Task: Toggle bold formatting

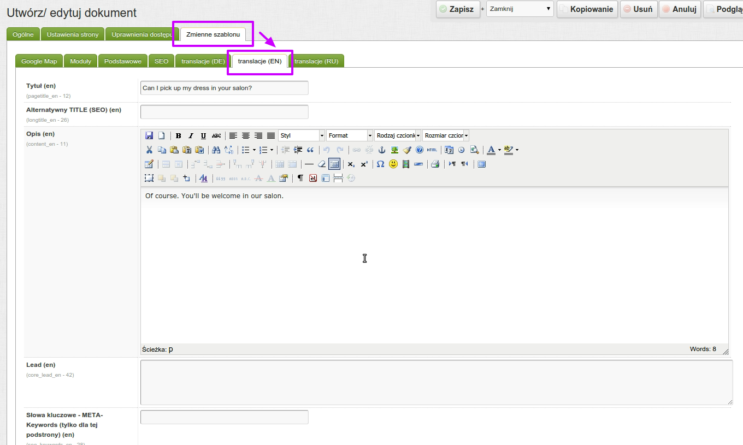Action: click(x=178, y=135)
